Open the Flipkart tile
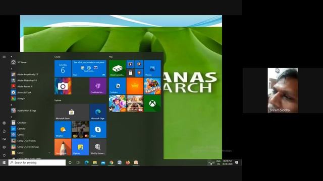This screenshot has height=181, width=323. 80,147
